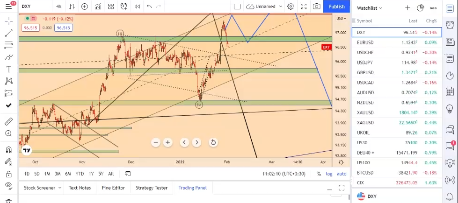Image resolution: width=458 pixels, height=203 pixels.
Task: Toggle auto scale for the chart
Action: pyautogui.click(x=342, y=174)
